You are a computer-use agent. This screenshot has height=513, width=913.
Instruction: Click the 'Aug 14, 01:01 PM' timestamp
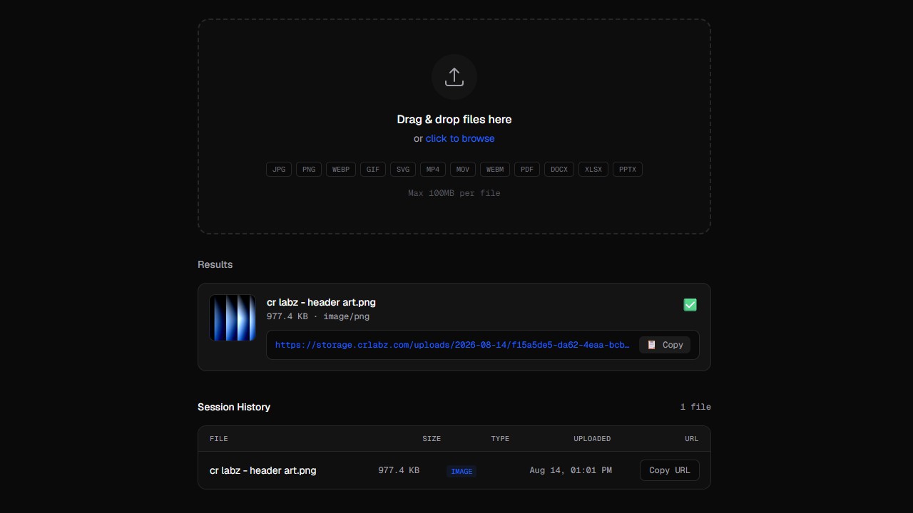571,470
